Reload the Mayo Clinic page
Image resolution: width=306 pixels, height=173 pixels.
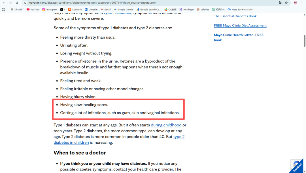pos(17,3)
